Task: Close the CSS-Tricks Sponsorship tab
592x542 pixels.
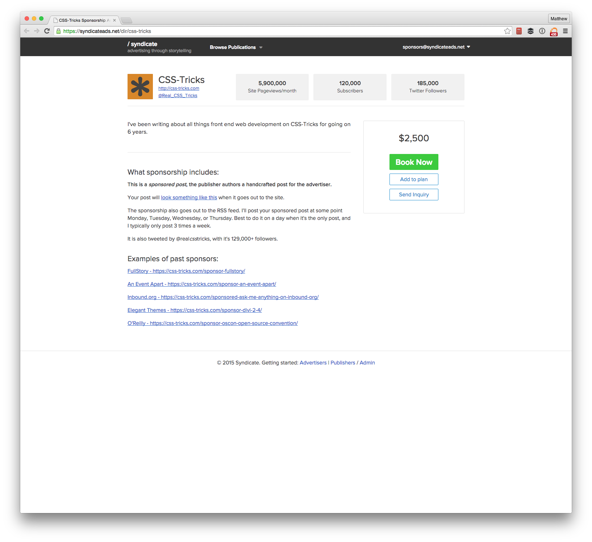Action: [114, 20]
